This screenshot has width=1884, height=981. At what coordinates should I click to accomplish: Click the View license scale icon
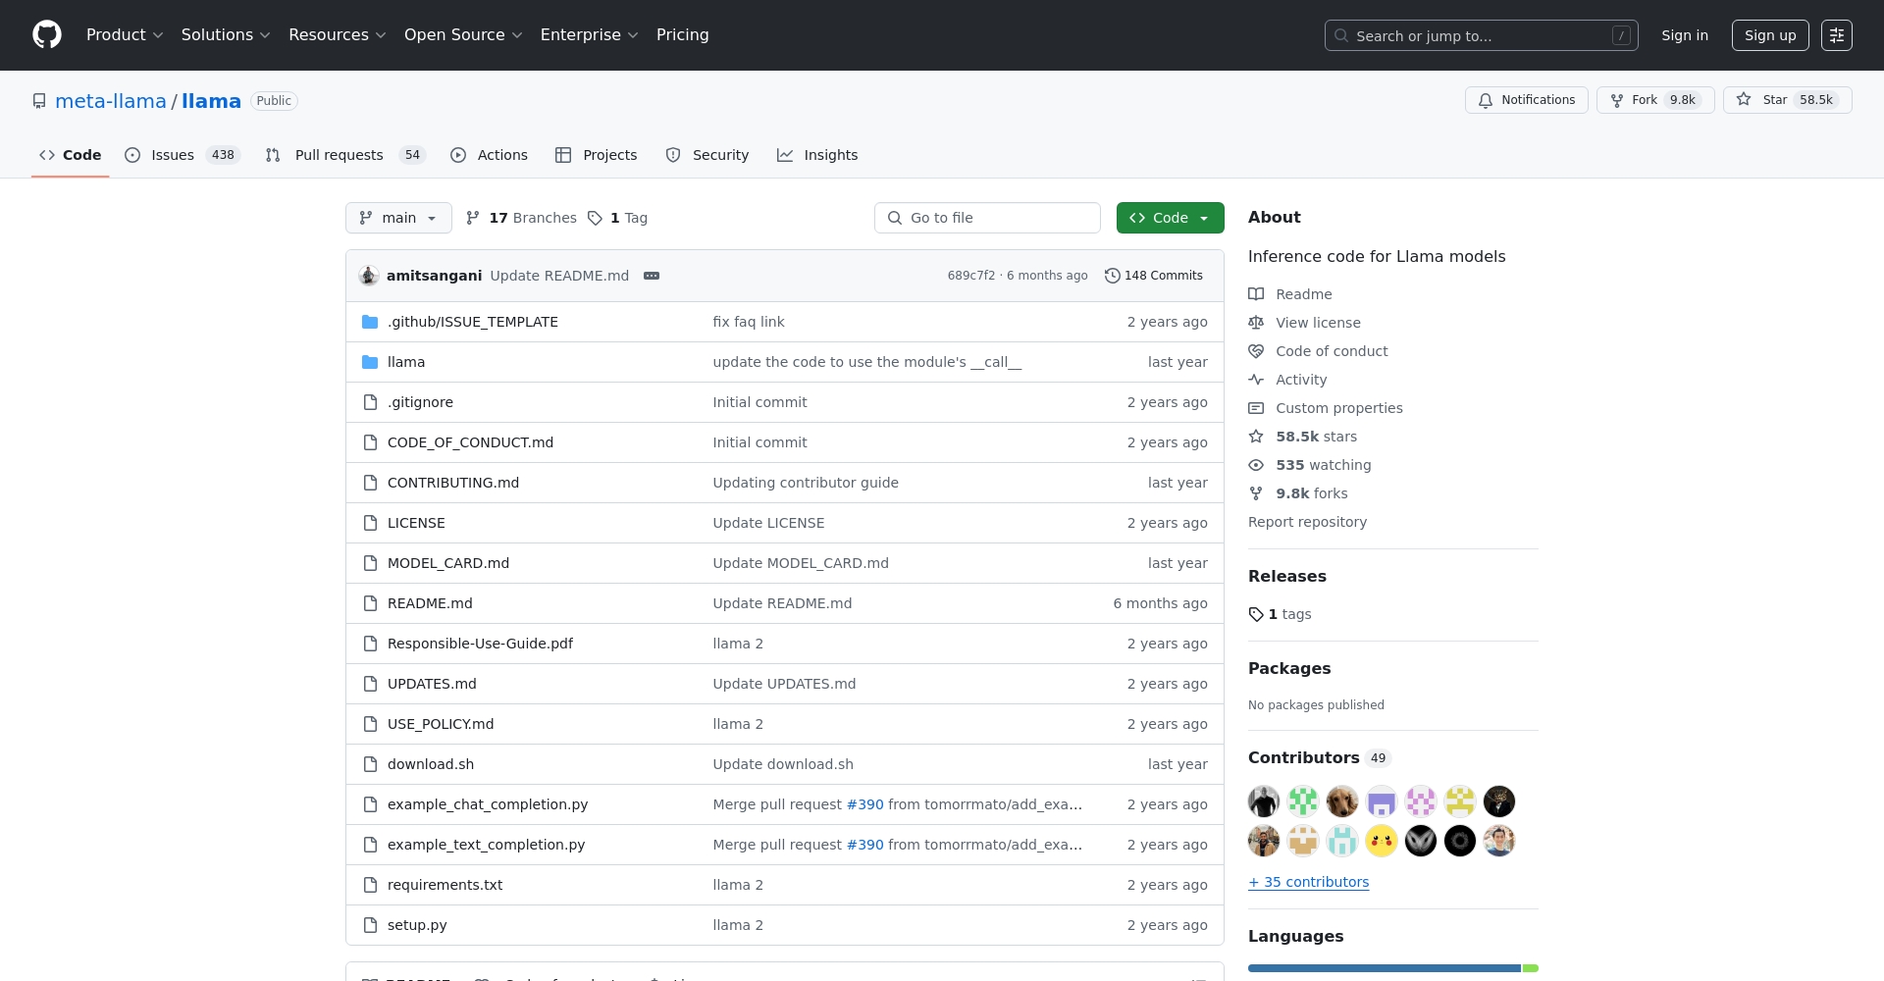pos(1256,323)
